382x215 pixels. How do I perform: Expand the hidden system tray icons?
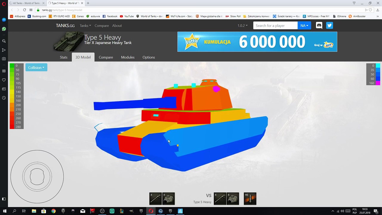click(333, 211)
